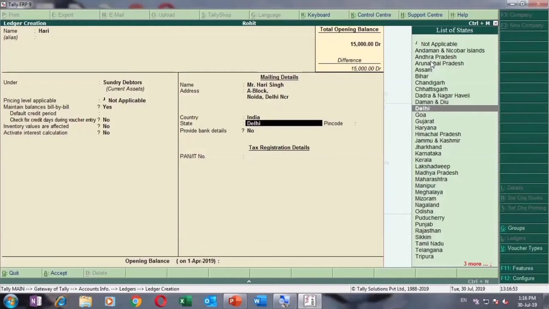Select 'Chhattisgarh' from the states list
The height and width of the screenshot is (309, 549).
pos(431,89)
